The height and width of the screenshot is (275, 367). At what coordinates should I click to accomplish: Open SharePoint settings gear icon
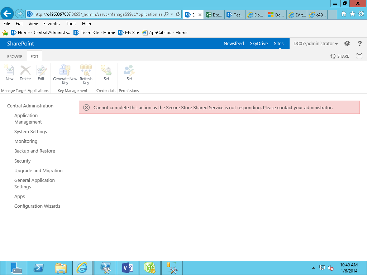(x=347, y=43)
